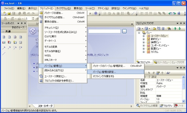187x113 pixels.
Task: Switch to the ビューブラウザ tab
Action: pos(178,62)
